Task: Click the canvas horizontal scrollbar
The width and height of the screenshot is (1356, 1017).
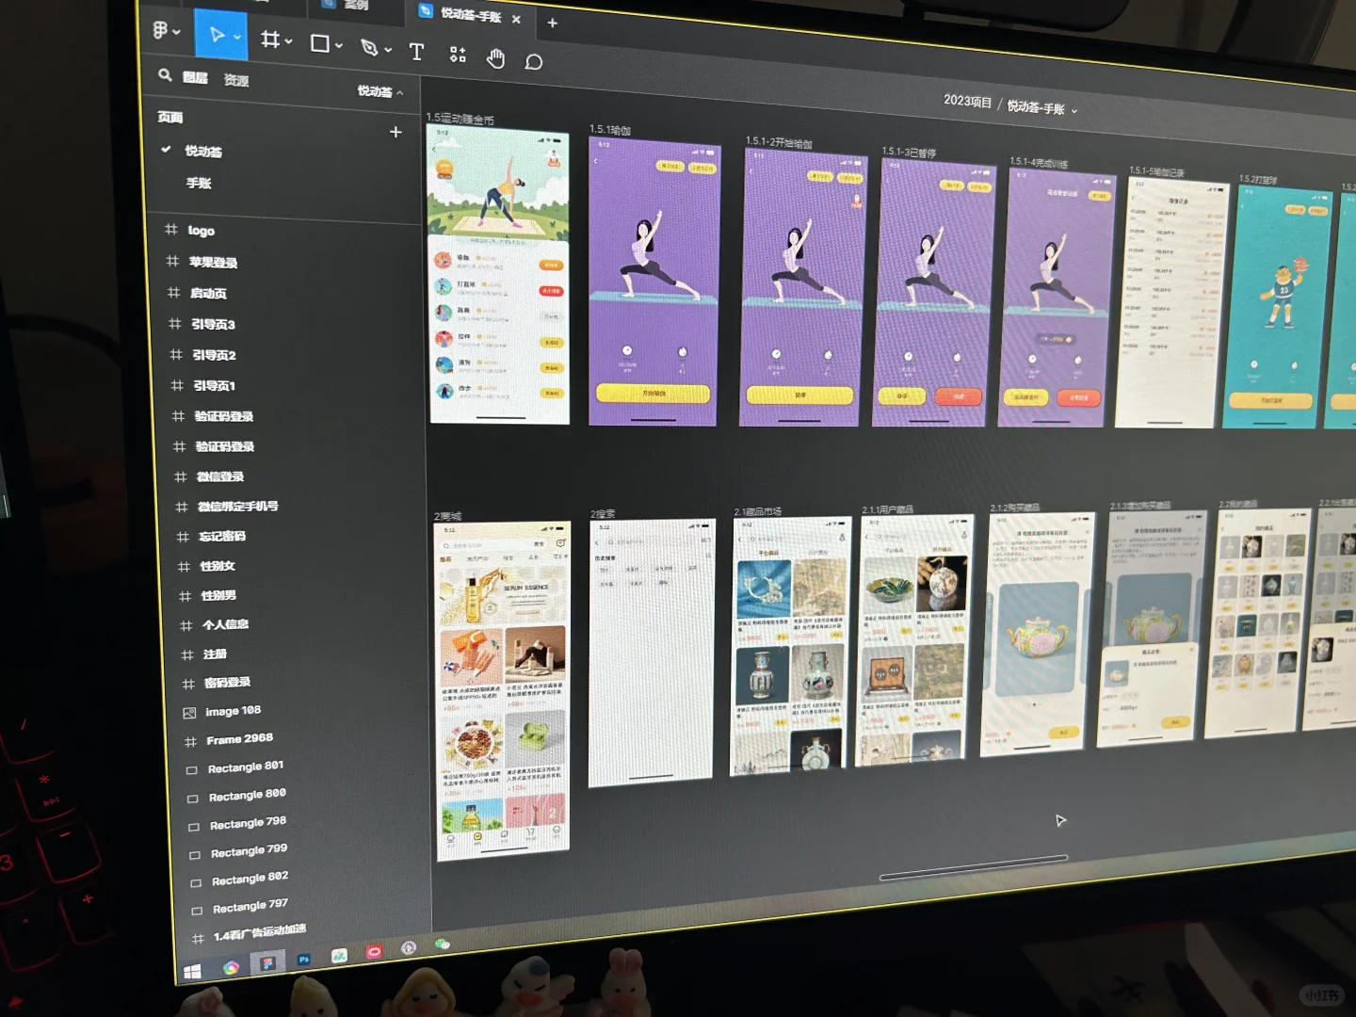Action: (974, 867)
